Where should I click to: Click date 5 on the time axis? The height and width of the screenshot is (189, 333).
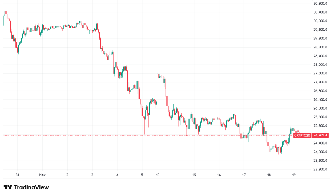pos(142,175)
